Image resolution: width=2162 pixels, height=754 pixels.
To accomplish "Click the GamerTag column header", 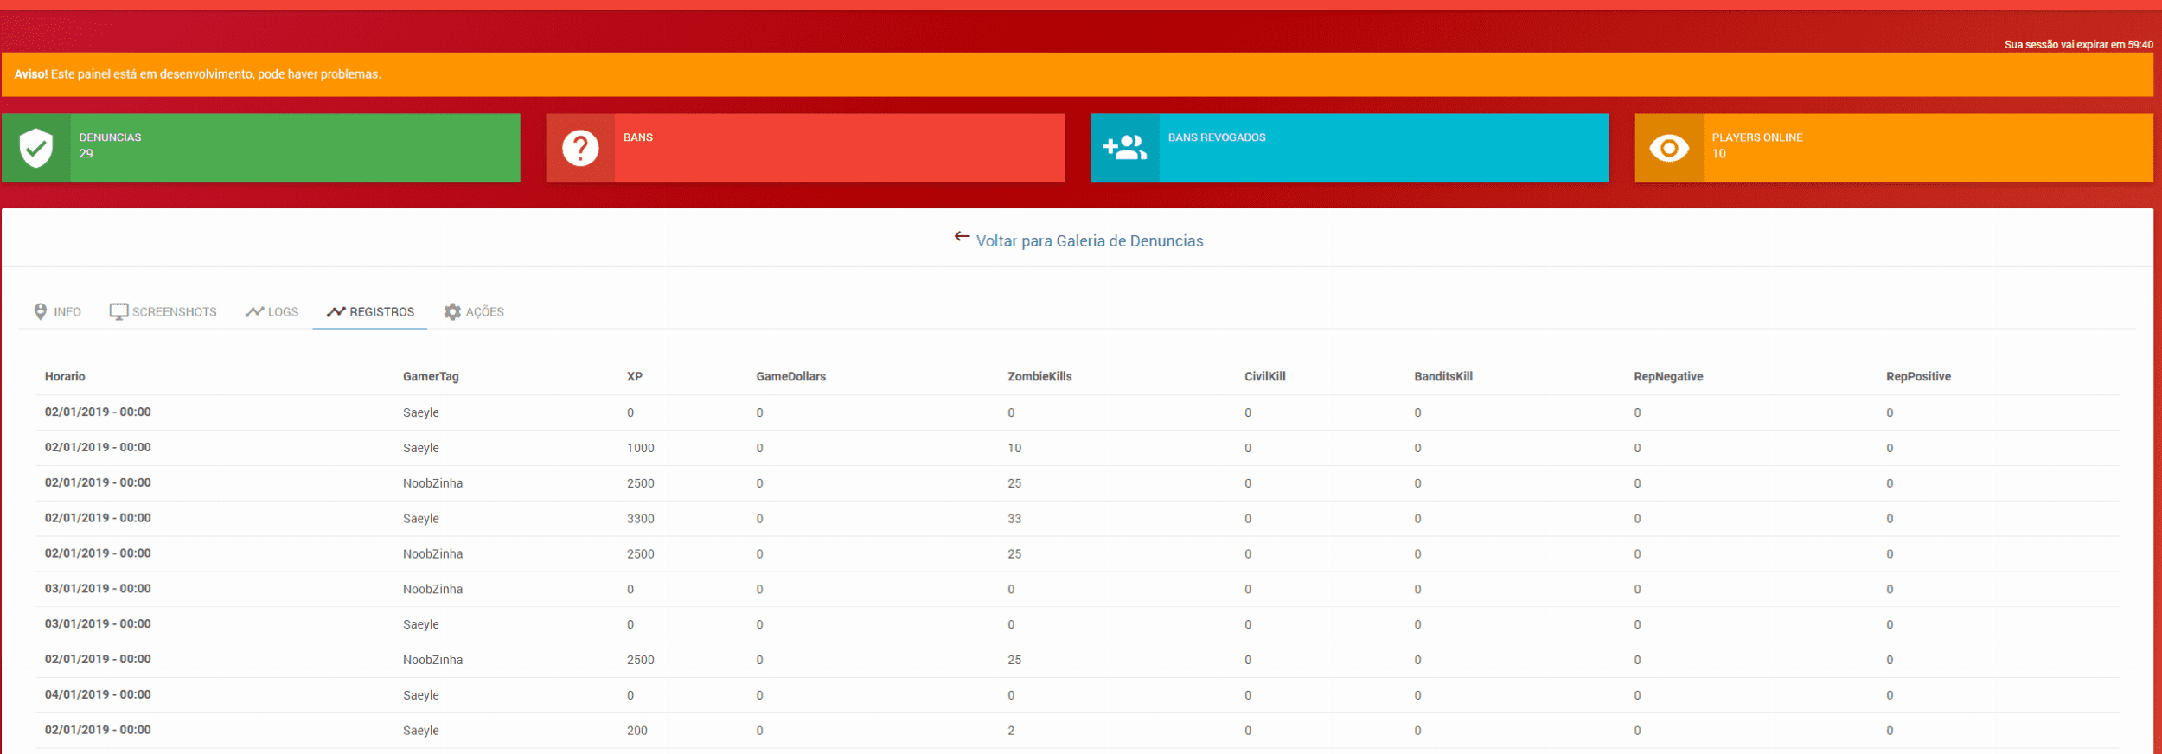I will click(x=431, y=376).
